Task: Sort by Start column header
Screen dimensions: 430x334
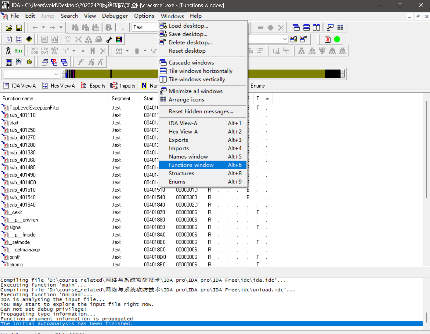Action: 150,99
